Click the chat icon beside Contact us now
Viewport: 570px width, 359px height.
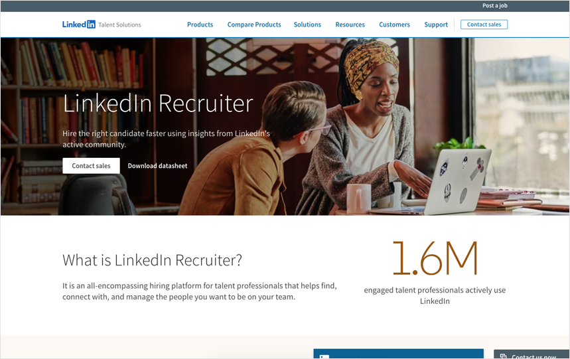(503, 356)
